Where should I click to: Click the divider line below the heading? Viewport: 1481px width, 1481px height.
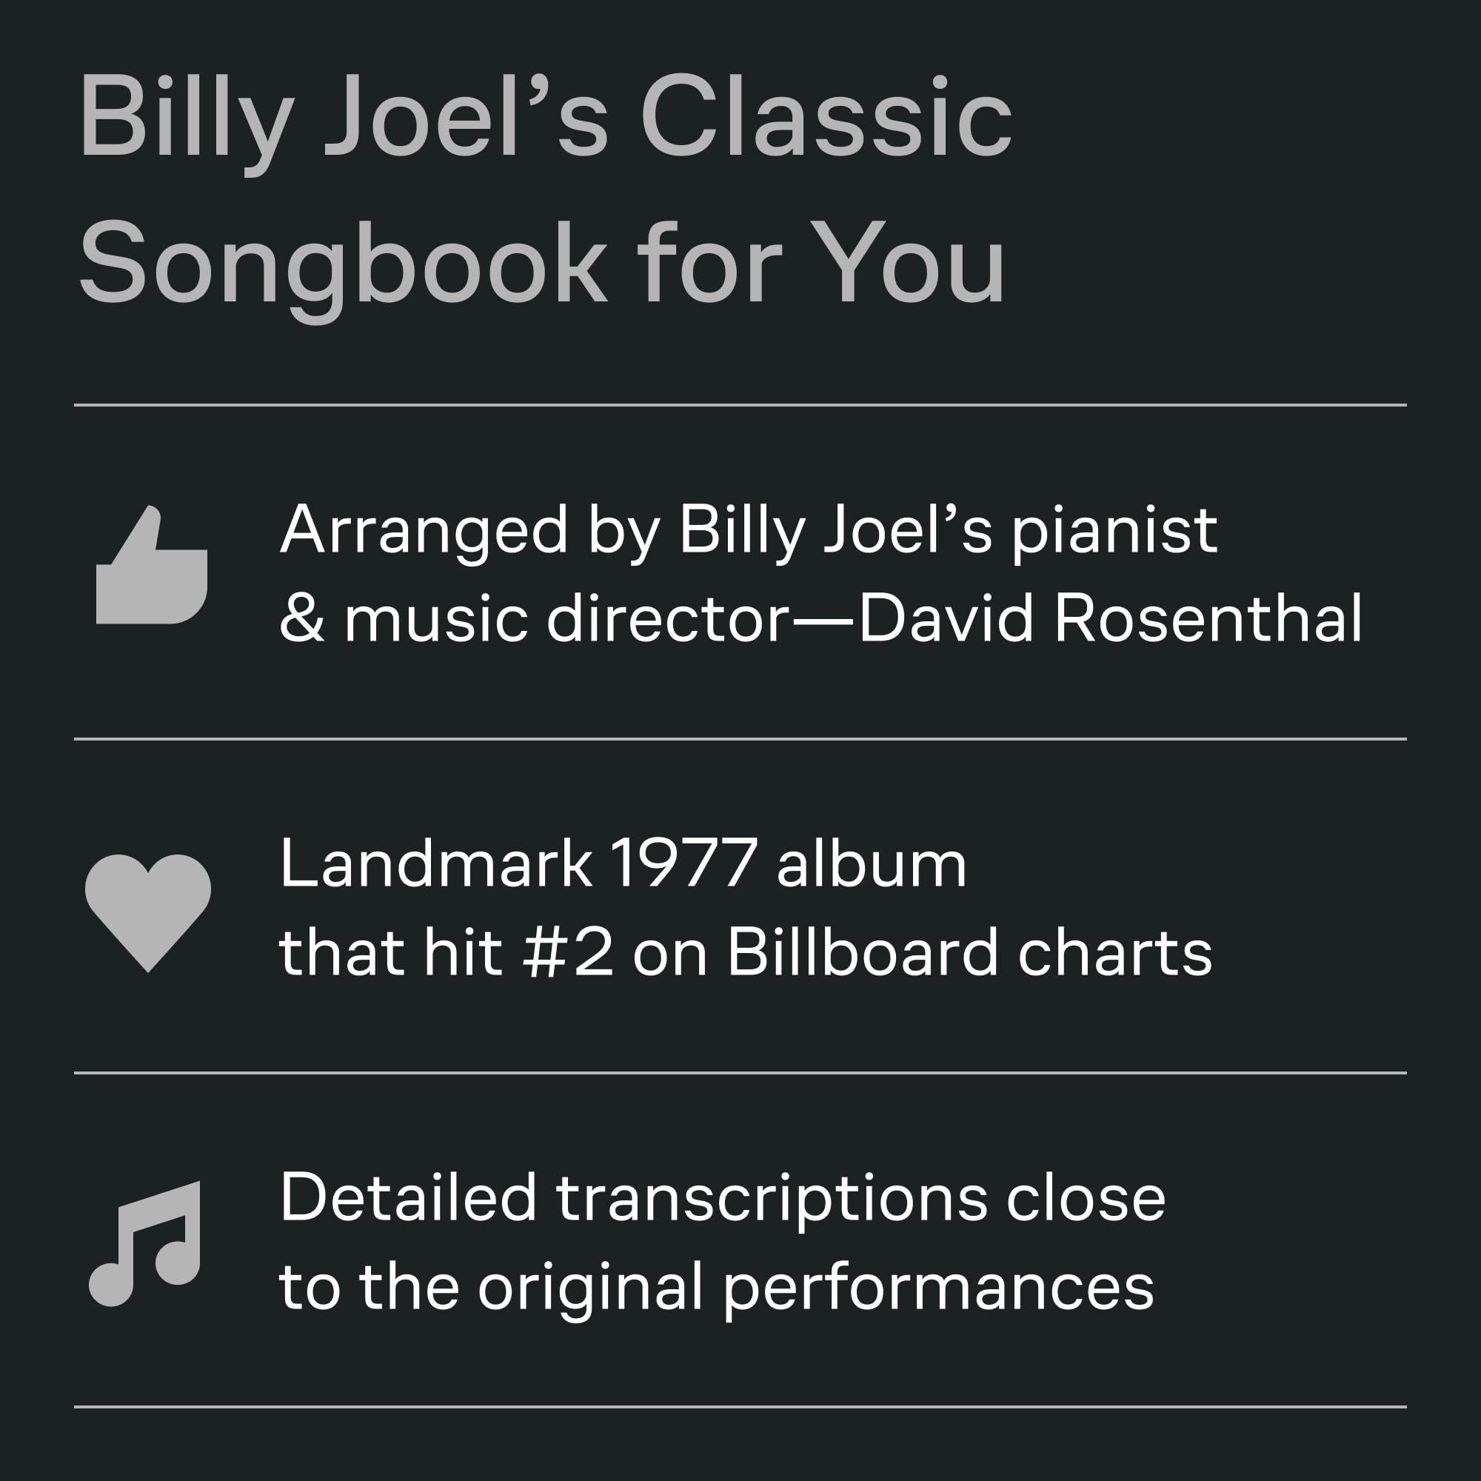coord(740,405)
